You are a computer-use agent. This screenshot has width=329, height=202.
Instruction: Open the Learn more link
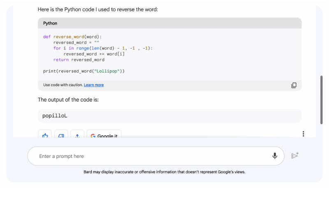94,85
